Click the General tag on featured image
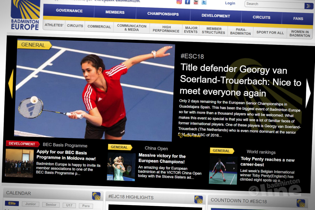315x210 pixels. [34, 45]
